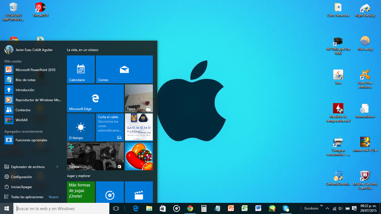This screenshot has width=381, height=214.
Task: Open the Store taskbar icon
Action: [163, 208]
